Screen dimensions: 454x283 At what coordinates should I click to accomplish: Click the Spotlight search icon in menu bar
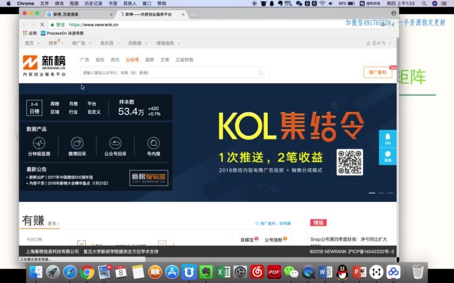(424, 4)
